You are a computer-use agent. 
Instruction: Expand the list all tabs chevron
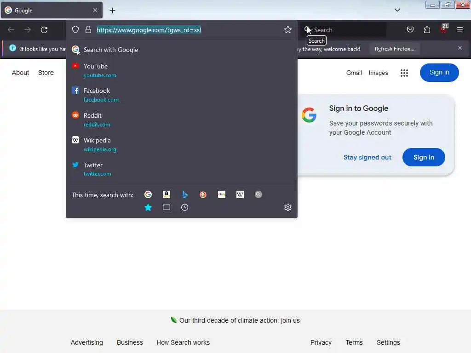(x=397, y=10)
